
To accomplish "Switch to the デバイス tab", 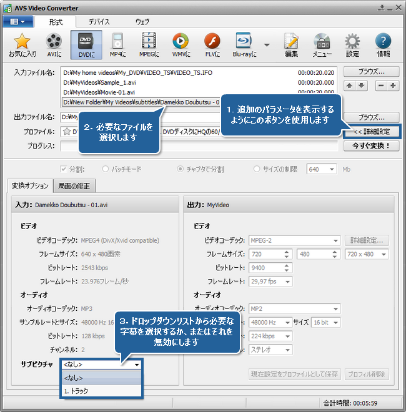I will point(99,22).
